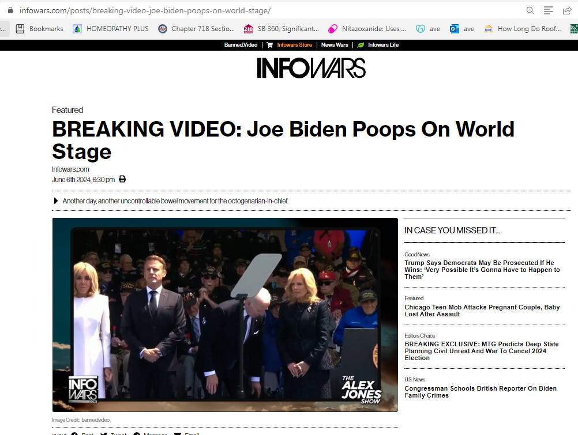Viewport: 578px width, 435px height.
Task: Click the Featured category label above headline
Action: pyautogui.click(x=67, y=110)
